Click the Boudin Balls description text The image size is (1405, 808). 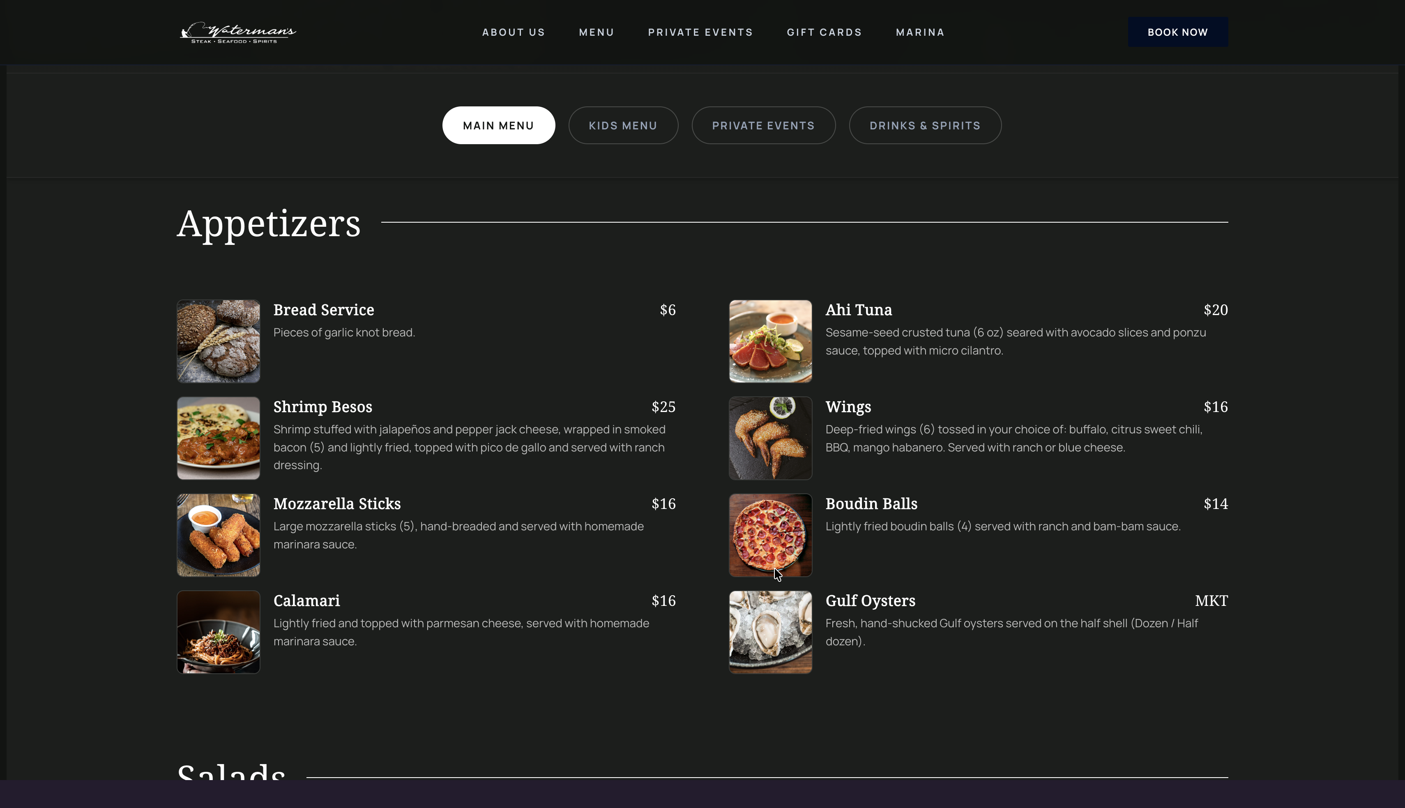click(1003, 527)
